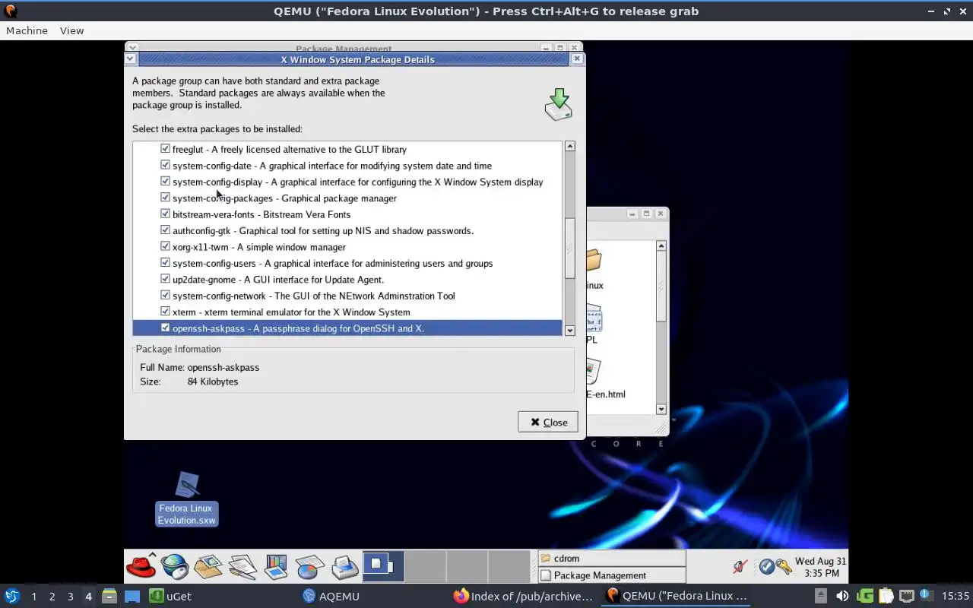Uncheck the xterm package checkbox
The width and height of the screenshot is (973, 608).
(x=165, y=312)
